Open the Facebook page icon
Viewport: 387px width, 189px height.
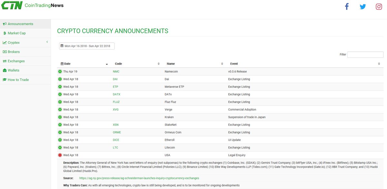347,6
